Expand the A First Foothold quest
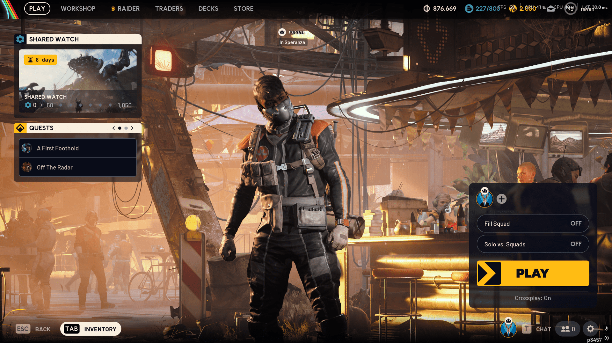The height and width of the screenshot is (343, 612). tap(78, 148)
